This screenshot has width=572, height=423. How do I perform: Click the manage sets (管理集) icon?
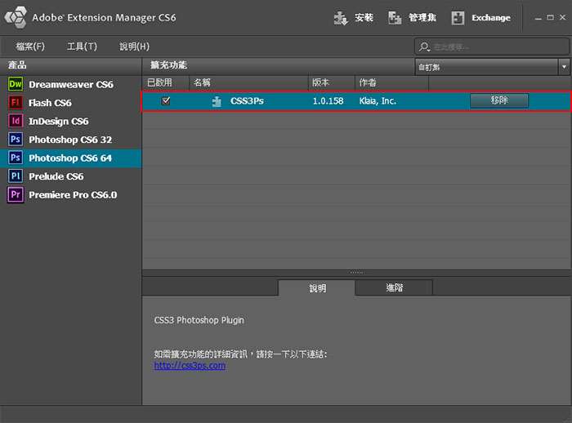[395, 18]
